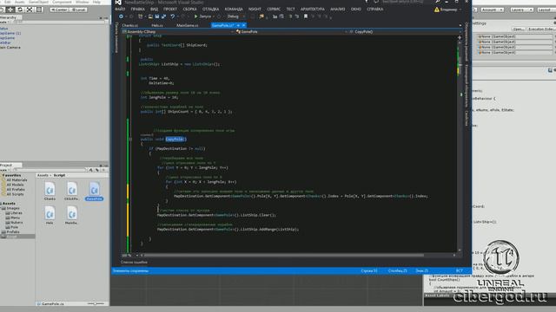Open the СПРАВКА menu in Visual Studio
The image size is (556, 312).
375,10
